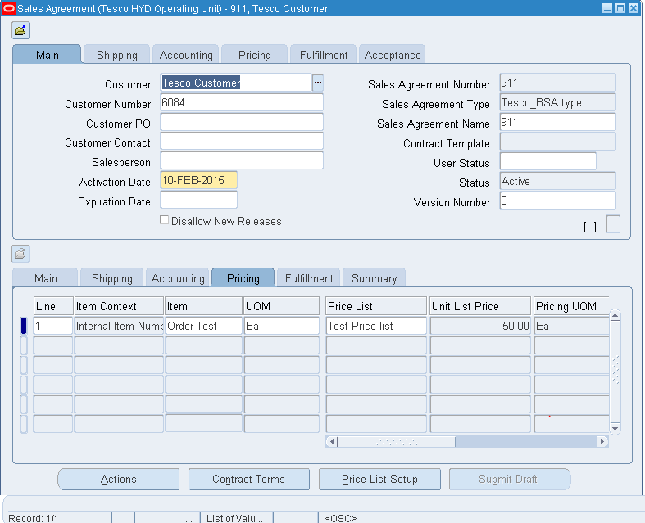The height and width of the screenshot is (523, 645).
Task: Click the Sales Agreement Type field
Action: [x=558, y=102]
